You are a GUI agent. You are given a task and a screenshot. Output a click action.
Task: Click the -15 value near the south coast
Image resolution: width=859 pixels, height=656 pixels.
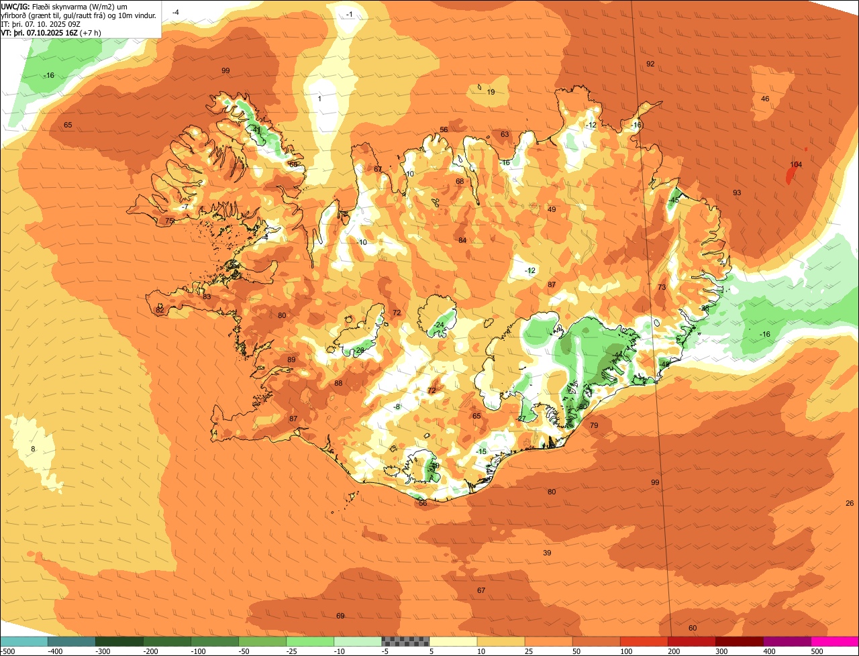click(481, 451)
